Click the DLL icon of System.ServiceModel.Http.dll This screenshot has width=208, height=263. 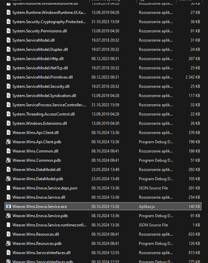[8, 59]
